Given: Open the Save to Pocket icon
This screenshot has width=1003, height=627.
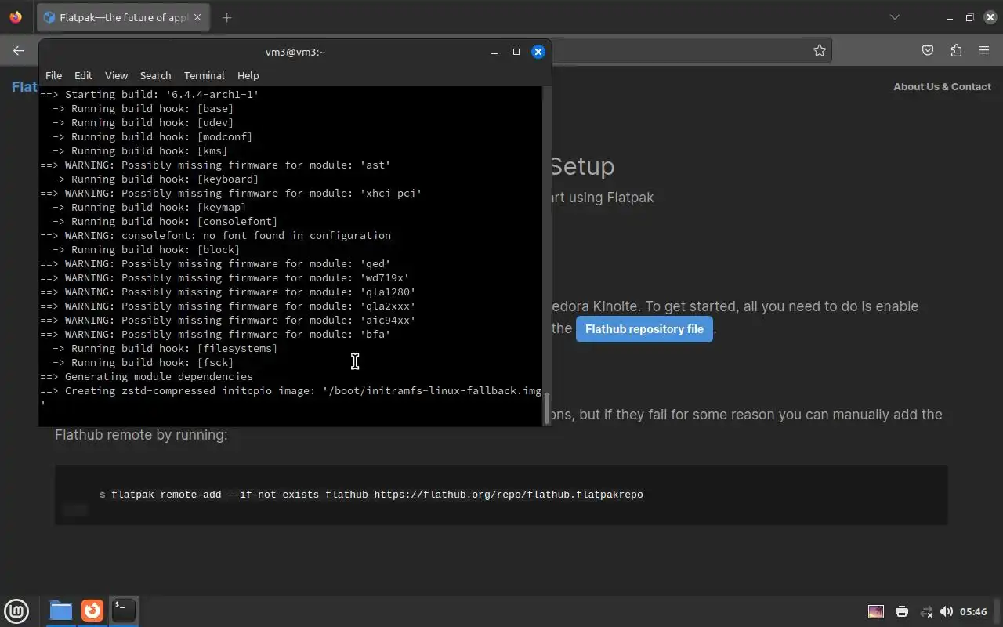Looking at the screenshot, I should (x=928, y=50).
